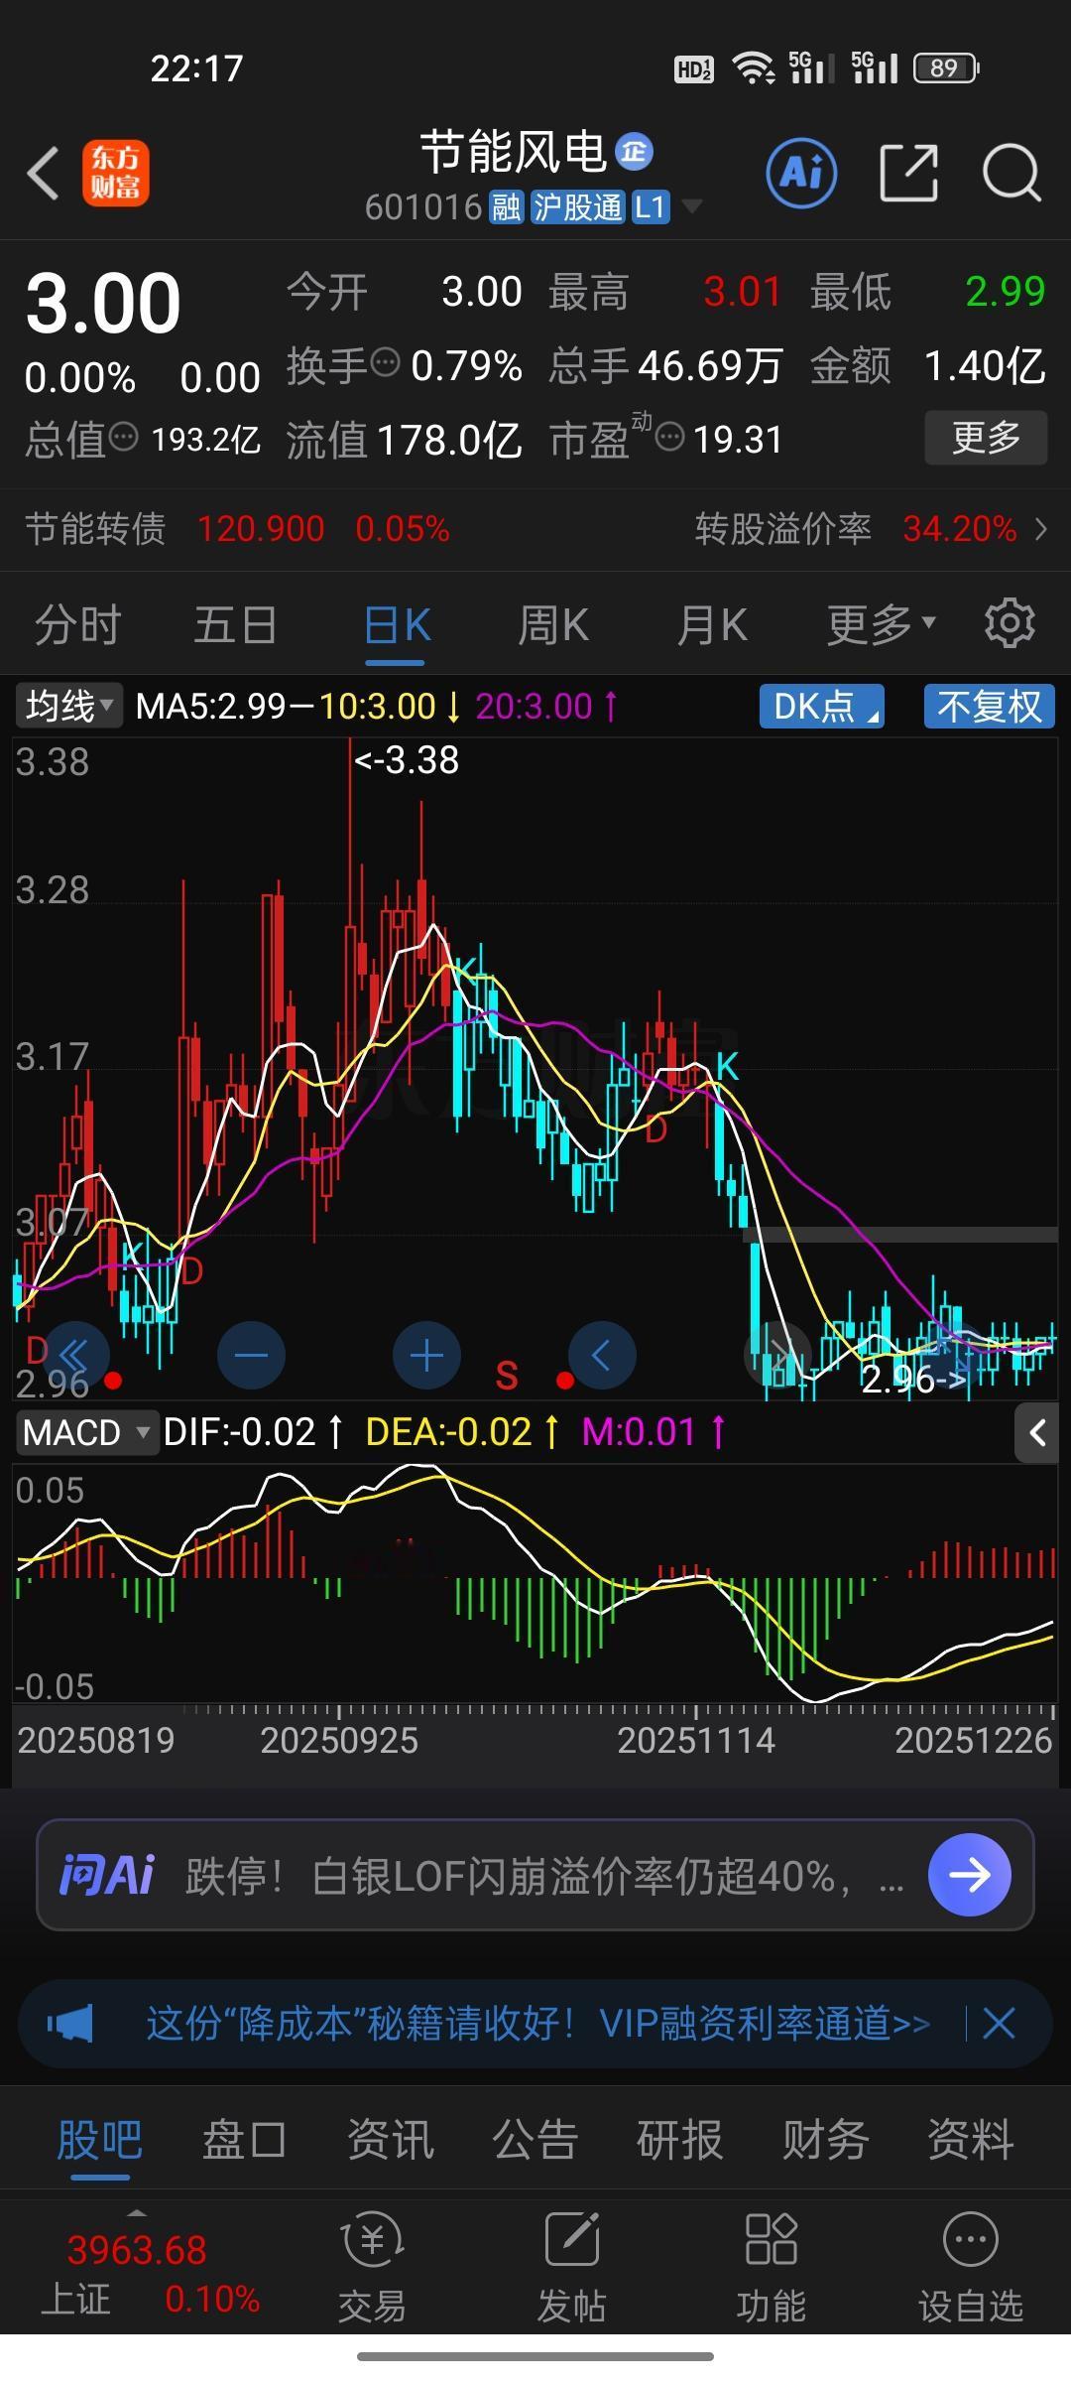The image size is (1071, 2382).
Task: Select 日K chart tab
Action: pyautogui.click(x=397, y=625)
